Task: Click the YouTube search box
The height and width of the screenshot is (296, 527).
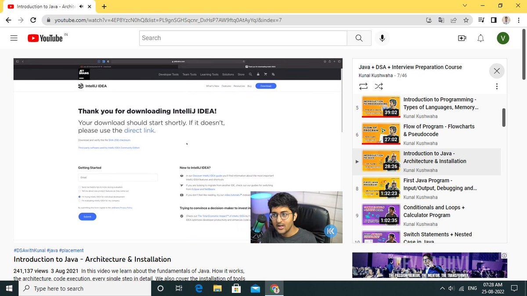Action: (x=243, y=38)
